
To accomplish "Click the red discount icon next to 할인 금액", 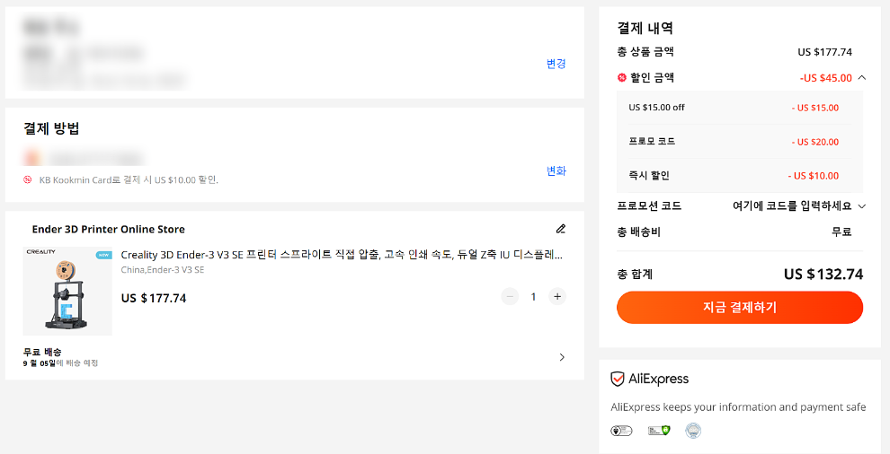I will pyautogui.click(x=622, y=78).
